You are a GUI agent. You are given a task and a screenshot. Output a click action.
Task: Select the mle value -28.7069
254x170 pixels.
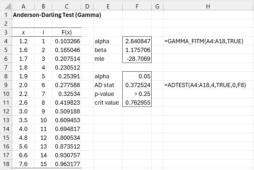(137, 59)
